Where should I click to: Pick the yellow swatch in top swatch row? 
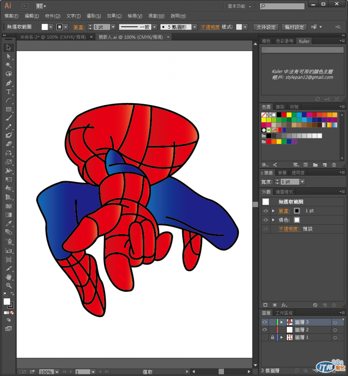pyautogui.click(x=289, y=115)
